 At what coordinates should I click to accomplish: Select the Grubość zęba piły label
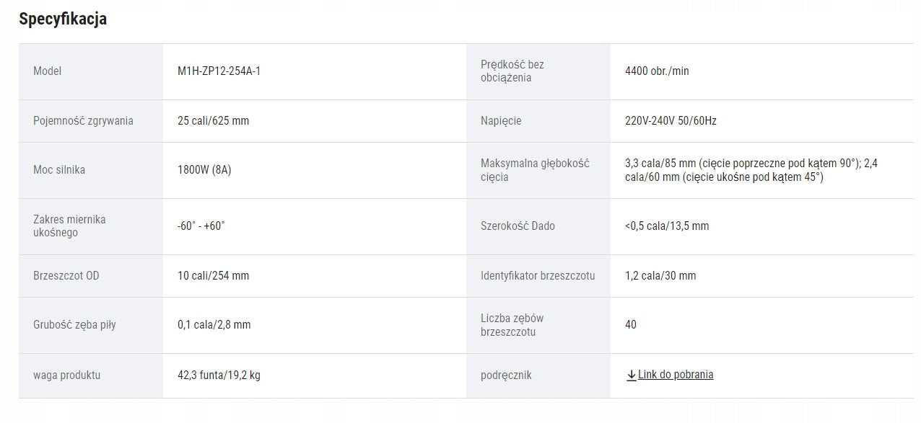[74, 325]
